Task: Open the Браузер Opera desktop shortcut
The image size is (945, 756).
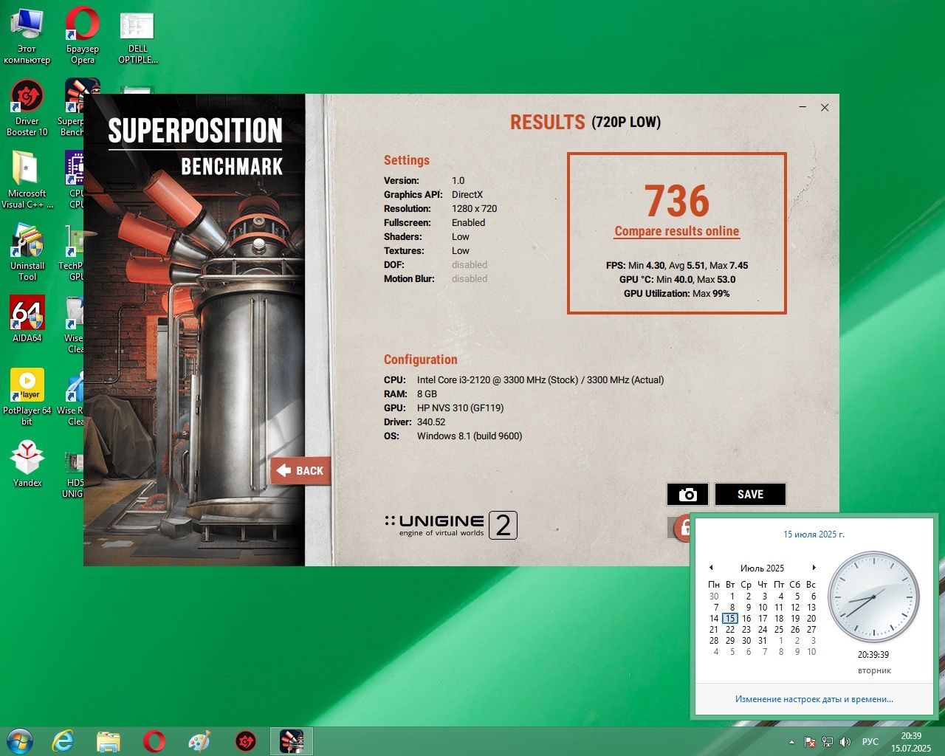Action: tap(83, 36)
